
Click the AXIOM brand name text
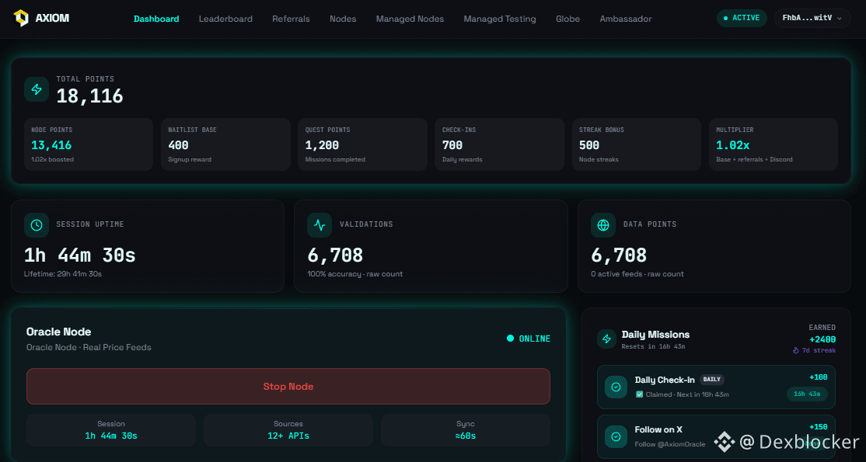[52, 18]
